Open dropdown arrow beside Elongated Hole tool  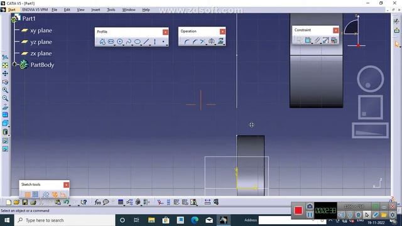click(x=114, y=45)
